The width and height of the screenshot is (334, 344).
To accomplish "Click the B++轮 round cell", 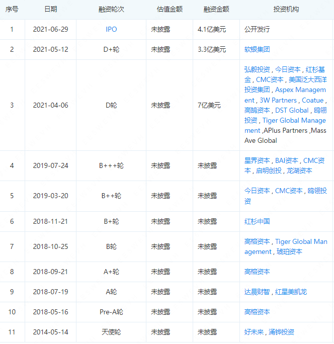I will coord(111,196).
